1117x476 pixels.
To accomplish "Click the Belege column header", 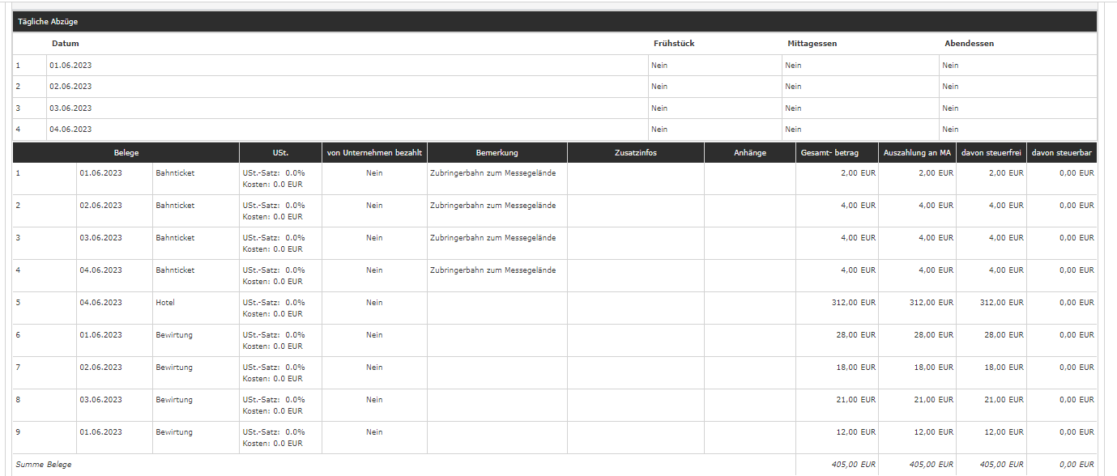I will pos(126,153).
